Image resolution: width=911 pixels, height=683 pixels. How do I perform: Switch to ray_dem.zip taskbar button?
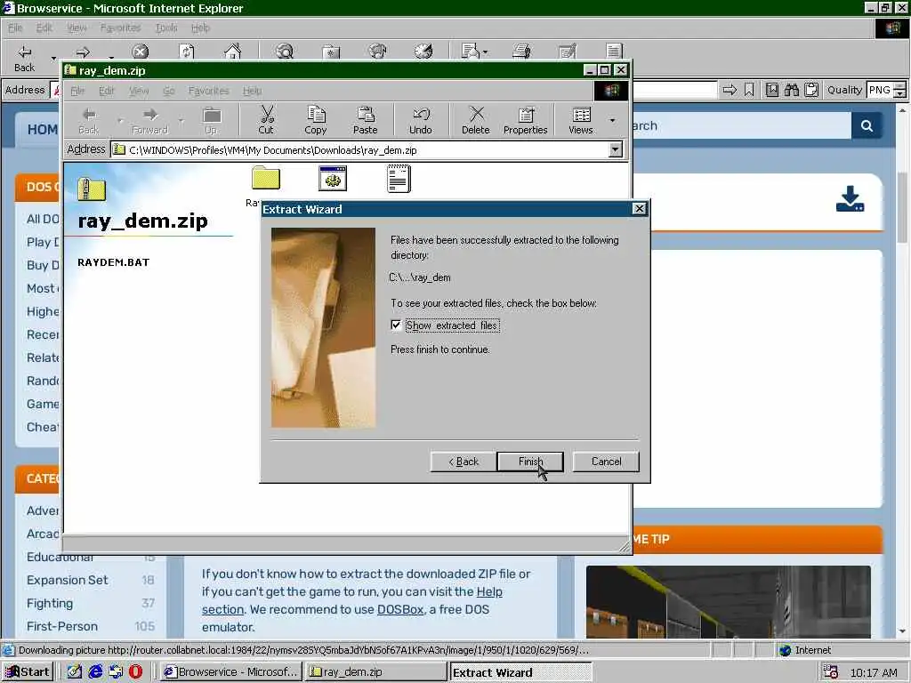pyautogui.click(x=375, y=672)
